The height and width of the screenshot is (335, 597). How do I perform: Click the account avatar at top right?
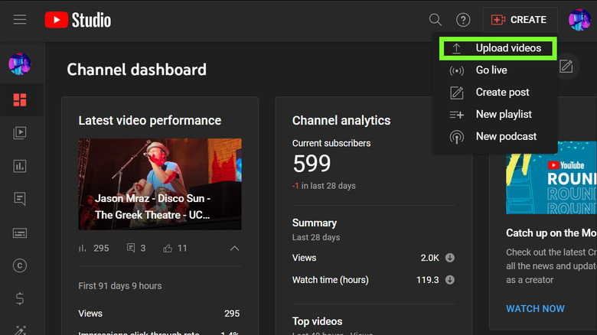(x=579, y=20)
